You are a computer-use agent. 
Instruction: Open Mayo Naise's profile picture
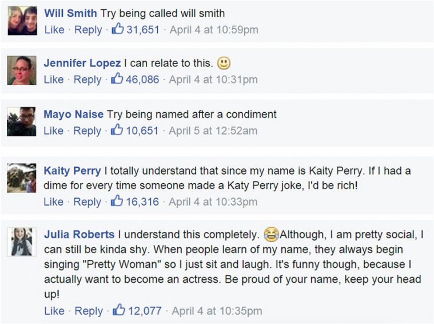22,121
